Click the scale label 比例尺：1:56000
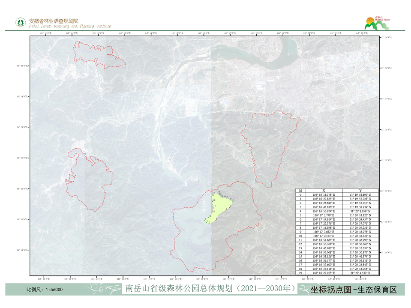 pos(45,290)
